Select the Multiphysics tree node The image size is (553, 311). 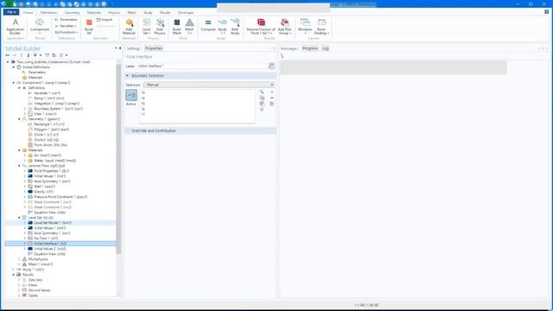pyautogui.click(x=35, y=259)
